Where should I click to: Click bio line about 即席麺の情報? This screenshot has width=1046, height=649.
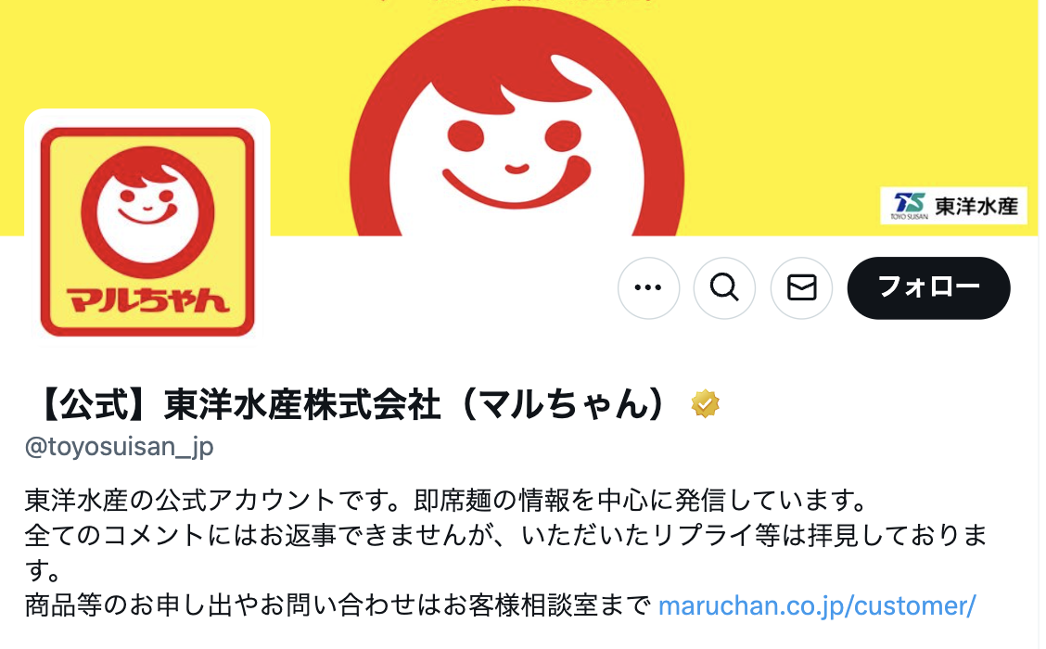446,501
